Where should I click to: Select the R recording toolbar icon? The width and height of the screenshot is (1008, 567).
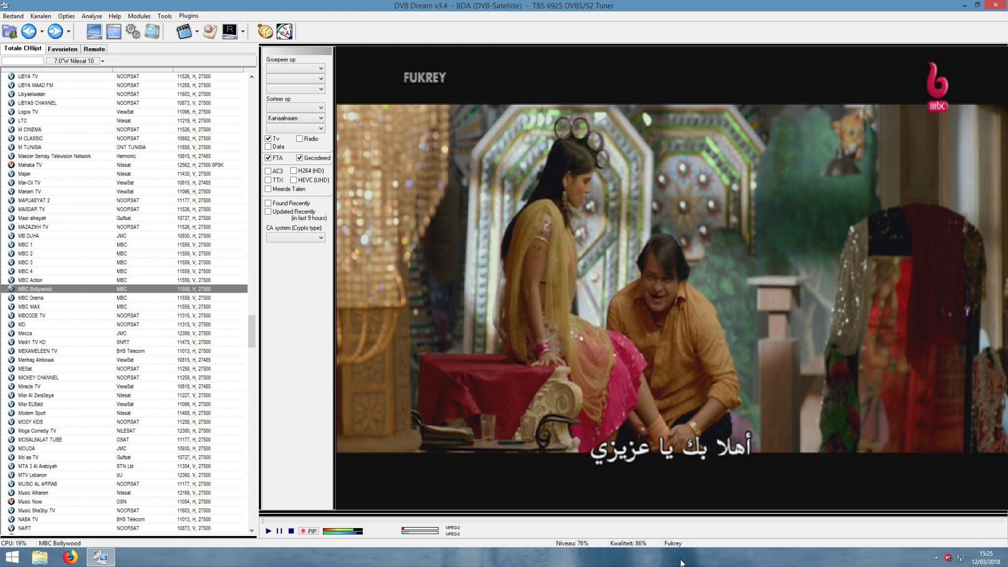[x=230, y=31]
